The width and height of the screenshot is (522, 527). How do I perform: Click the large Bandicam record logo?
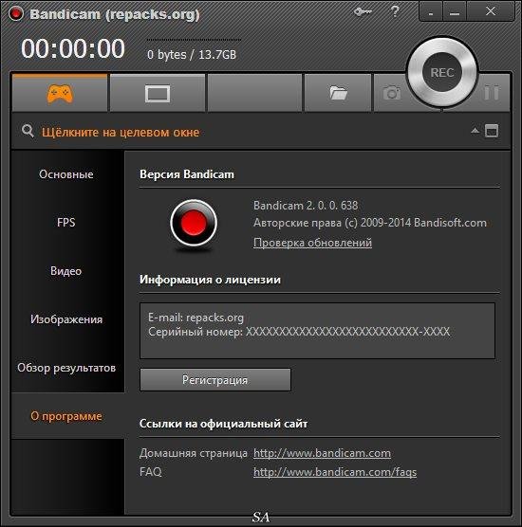tap(194, 223)
